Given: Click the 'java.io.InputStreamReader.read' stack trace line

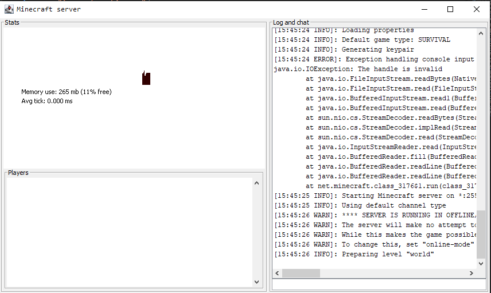Looking at the screenshot, I should pos(391,147).
